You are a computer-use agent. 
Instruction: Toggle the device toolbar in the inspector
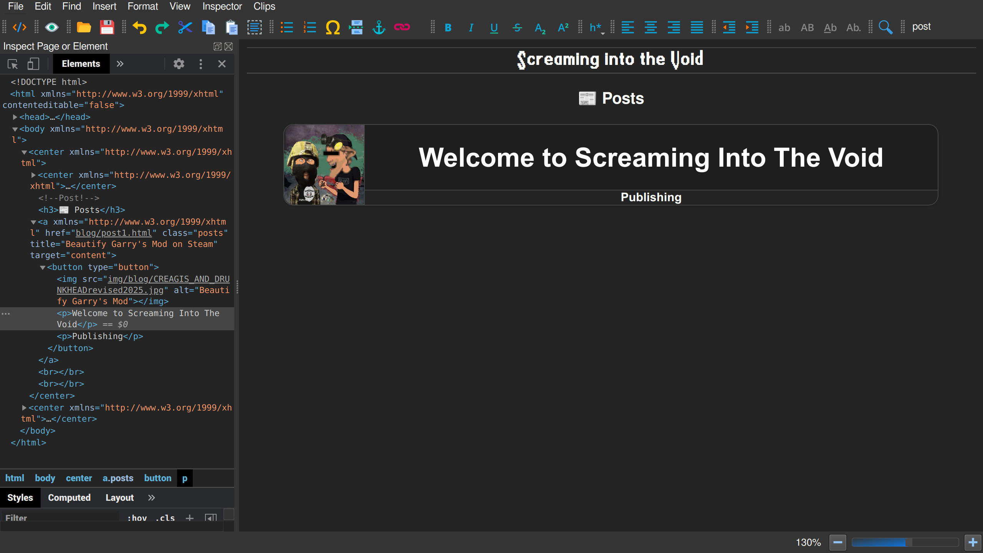33,64
